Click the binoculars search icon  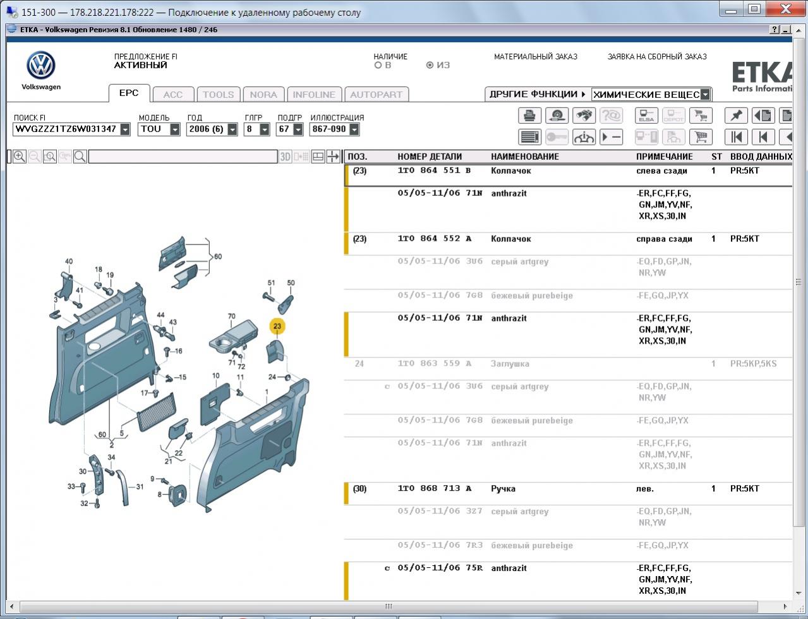[584, 116]
